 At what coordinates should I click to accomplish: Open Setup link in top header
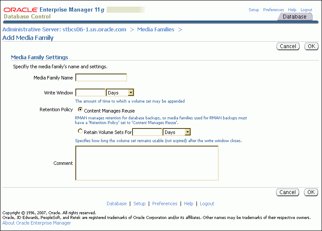254,9
